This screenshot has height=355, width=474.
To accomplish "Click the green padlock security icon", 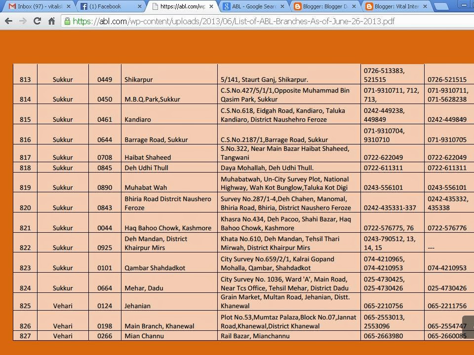I will click(68, 21).
